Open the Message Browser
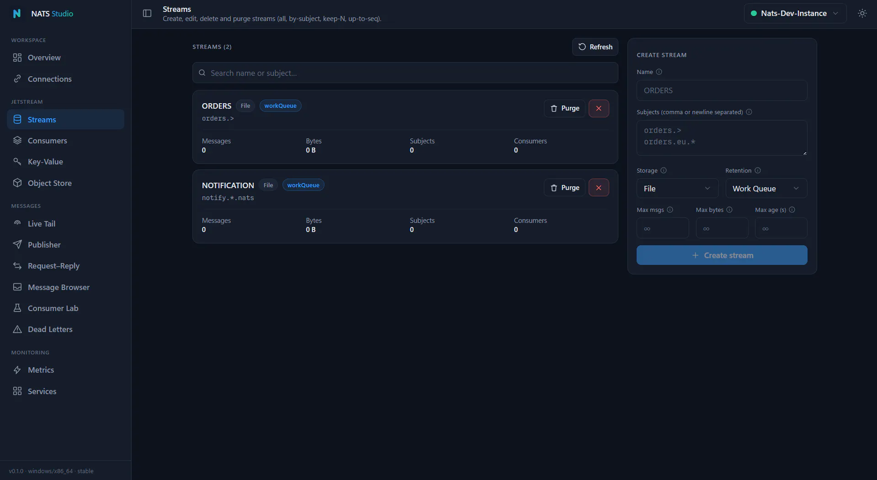This screenshot has width=877, height=480. (65, 287)
